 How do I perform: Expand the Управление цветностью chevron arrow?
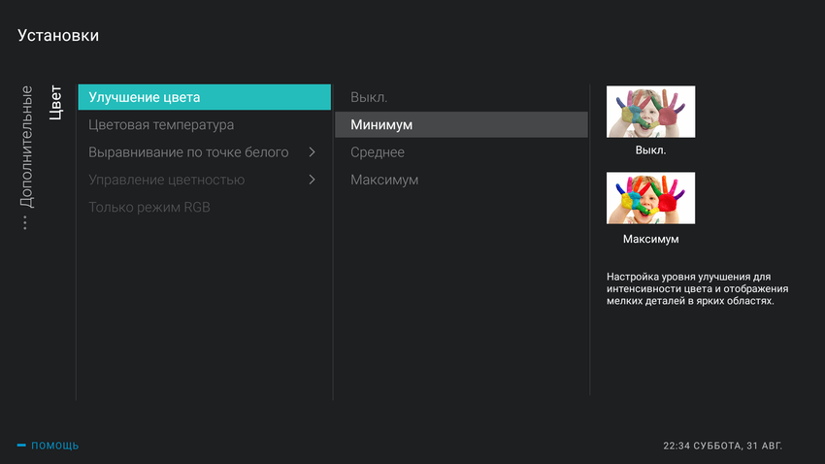coord(312,180)
